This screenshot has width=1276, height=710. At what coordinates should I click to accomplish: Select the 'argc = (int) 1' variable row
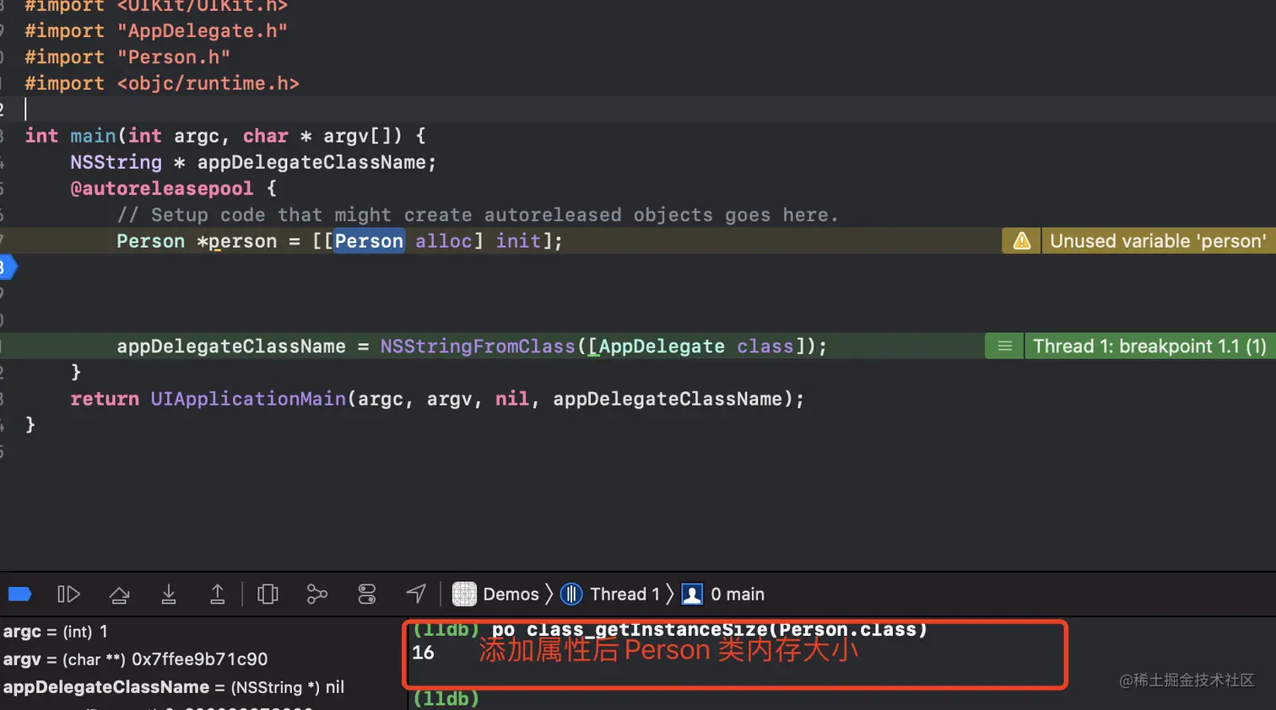(56, 632)
